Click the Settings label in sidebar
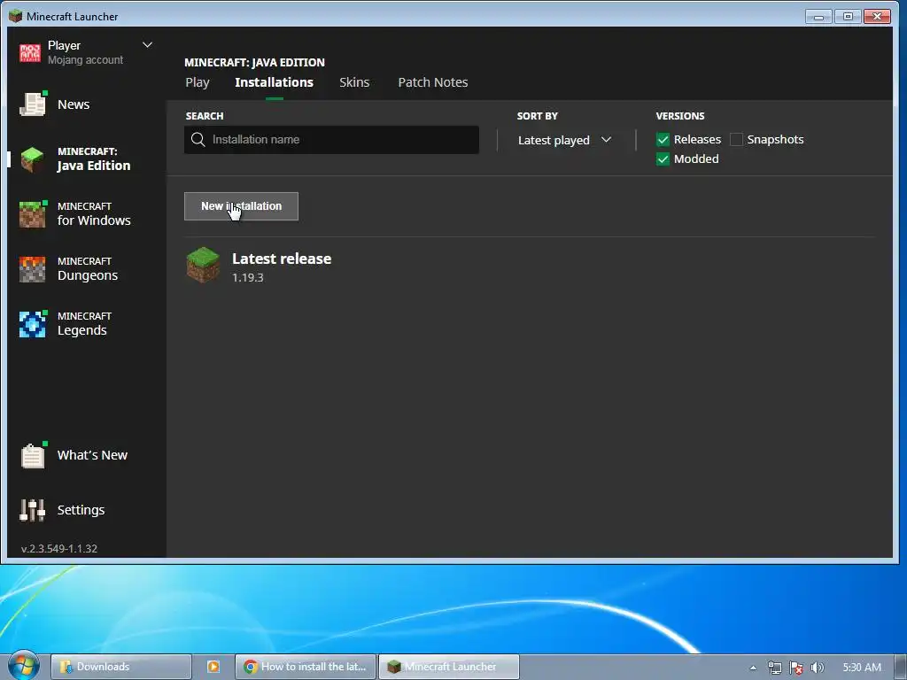The width and height of the screenshot is (907, 680). click(81, 510)
